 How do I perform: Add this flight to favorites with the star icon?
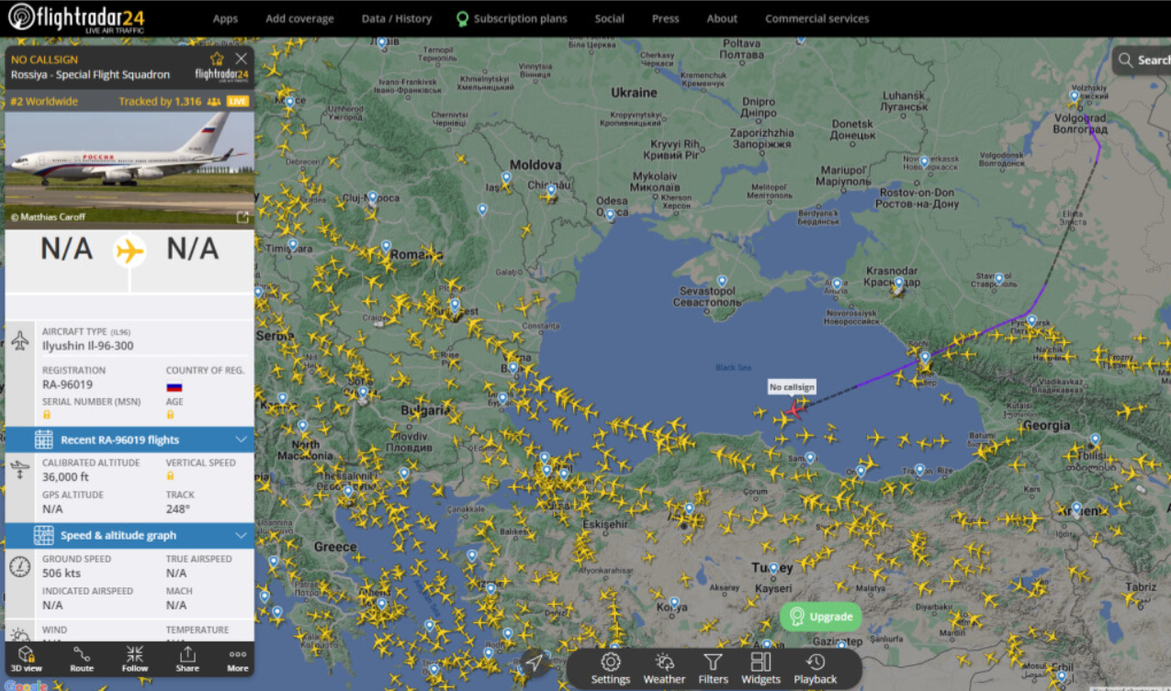click(217, 59)
